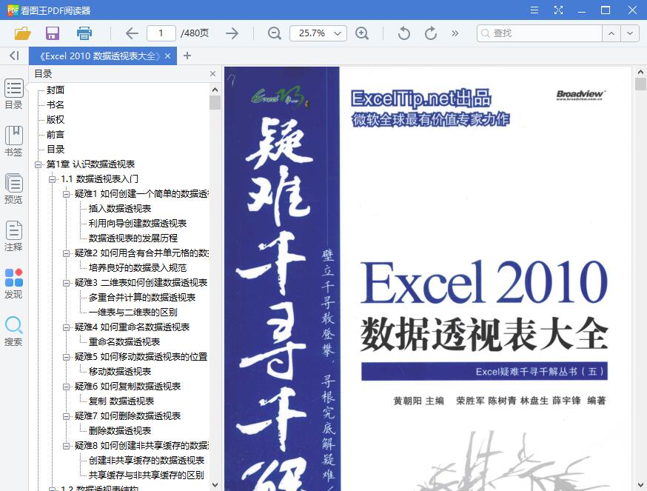Open 培养良好的数据录入规范 entry
The image size is (647, 491).
(138, 268)
